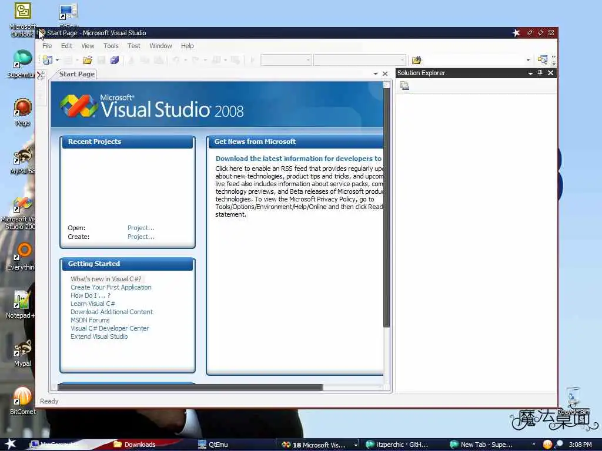Click the Start Page vertical scrollbar thumb

(x=387, y=207)
